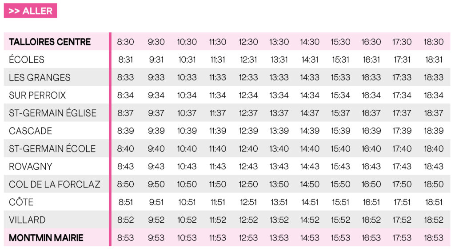Click the 16:40 St-Germain École time
The image size is (455, 252).
click(x=371, y=148)
